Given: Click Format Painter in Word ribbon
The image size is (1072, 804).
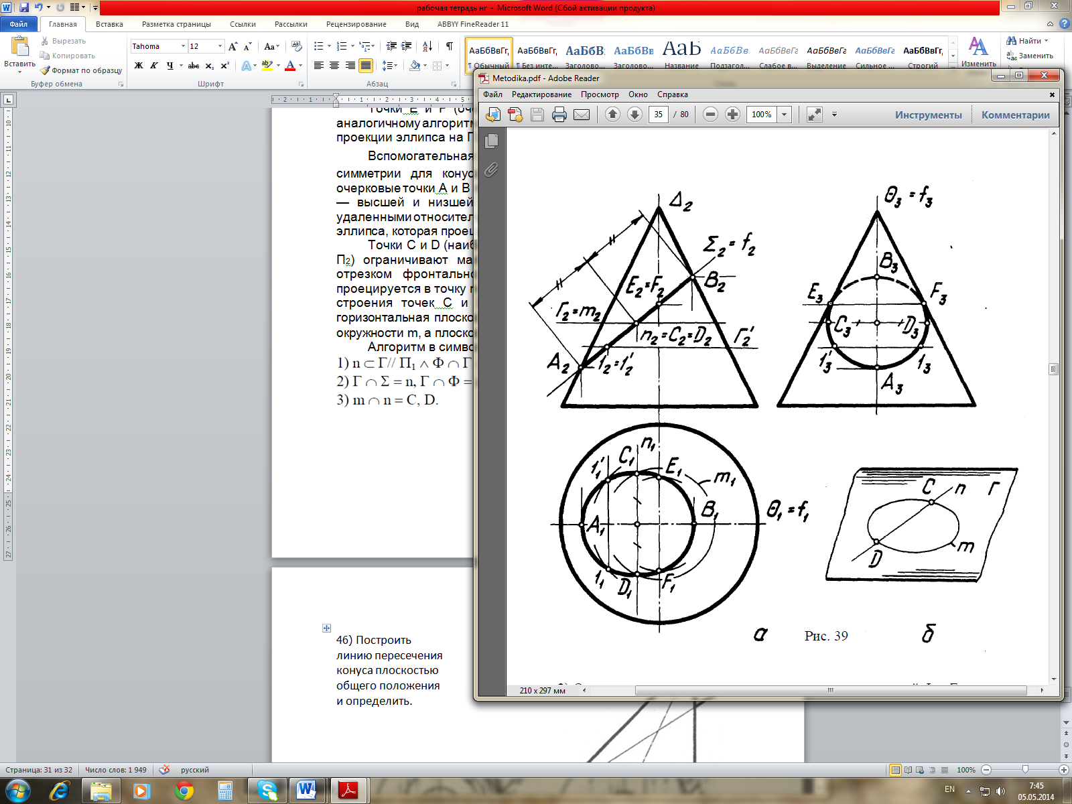Looking at the screenshot, I should 81,70.
